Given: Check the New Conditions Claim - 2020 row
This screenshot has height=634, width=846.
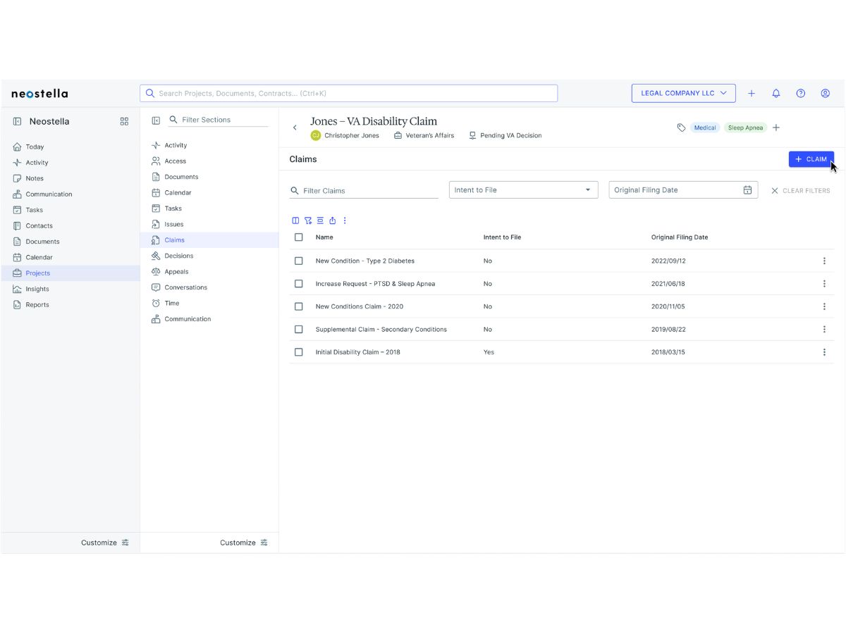Looking at the screenshot, I should point(299,306).
